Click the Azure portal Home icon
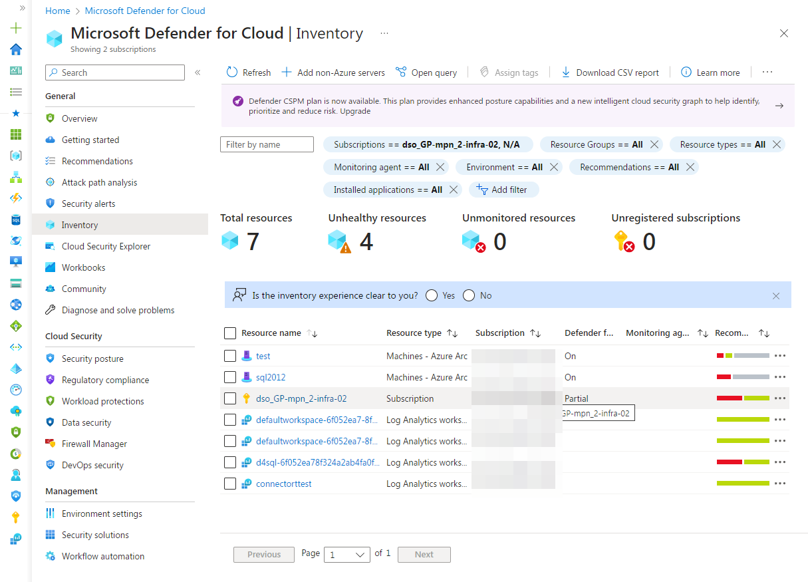 point(16,49)
